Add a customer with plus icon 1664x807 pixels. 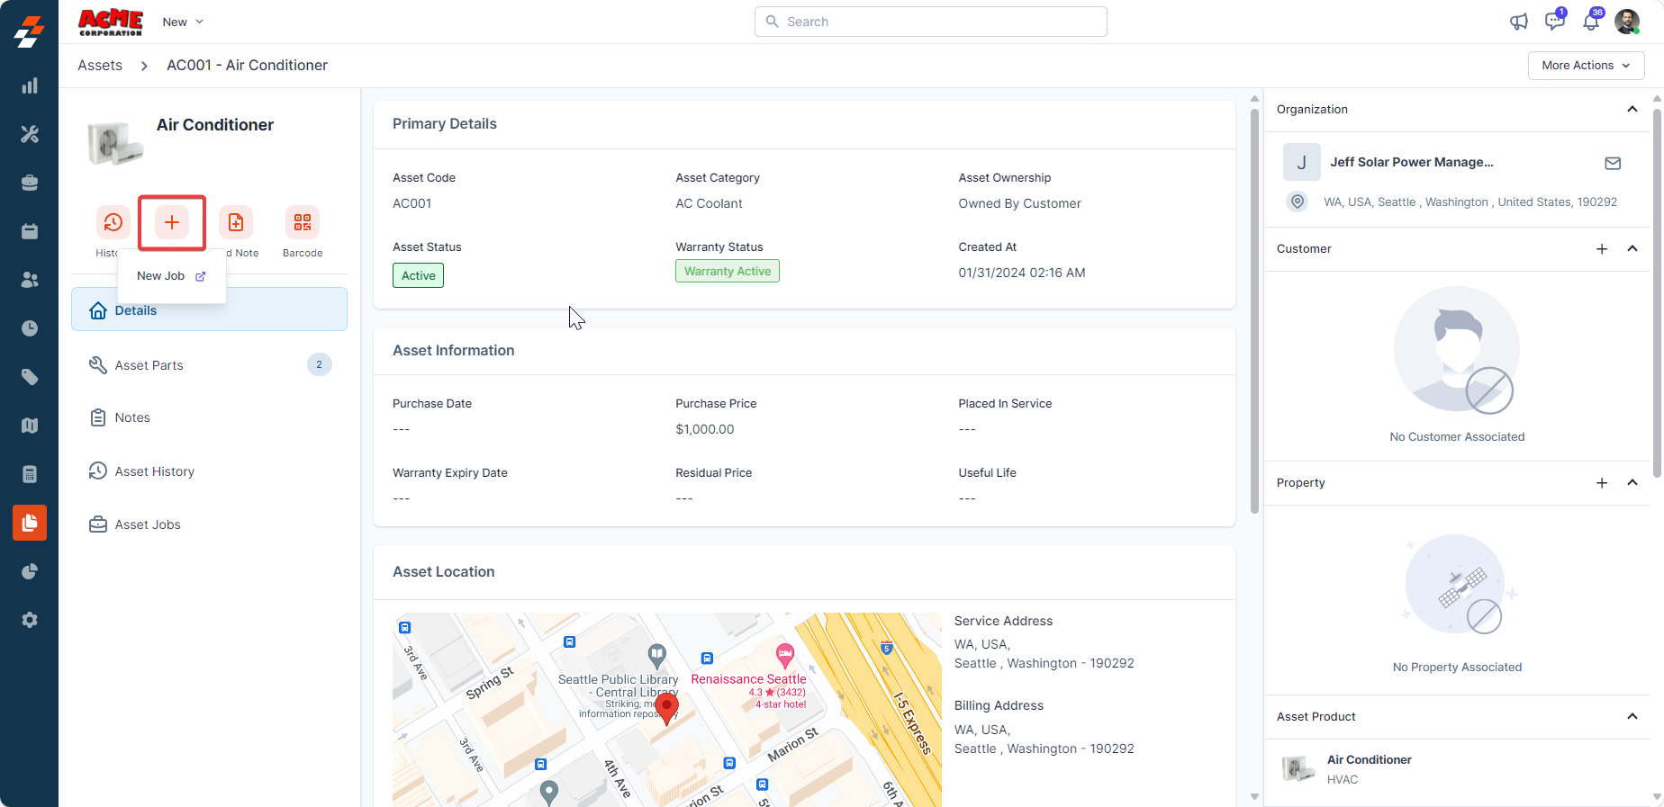pyautogui.click(x=1602, y=249)
